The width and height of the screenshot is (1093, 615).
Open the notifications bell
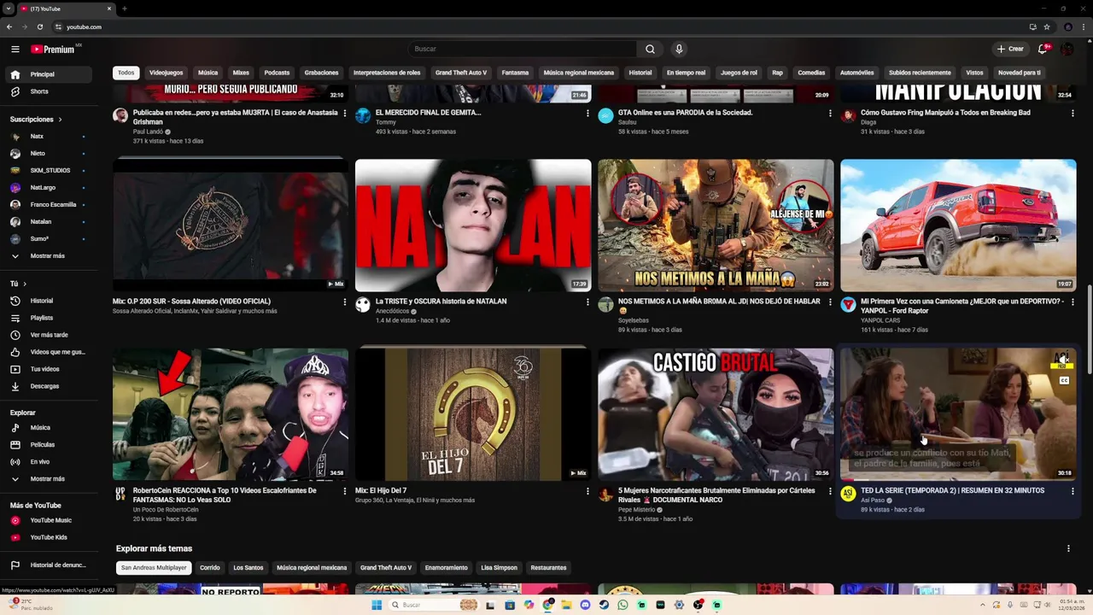pyautogui.click(x=1043, y=49)
